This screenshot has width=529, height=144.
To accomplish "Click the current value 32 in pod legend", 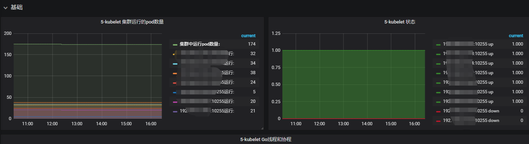I will (253, 54).
